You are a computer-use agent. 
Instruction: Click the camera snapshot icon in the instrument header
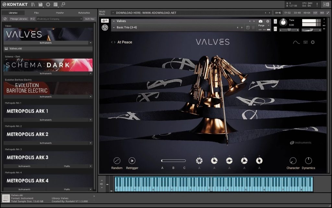pyautogui.click(x=260, y=21)
